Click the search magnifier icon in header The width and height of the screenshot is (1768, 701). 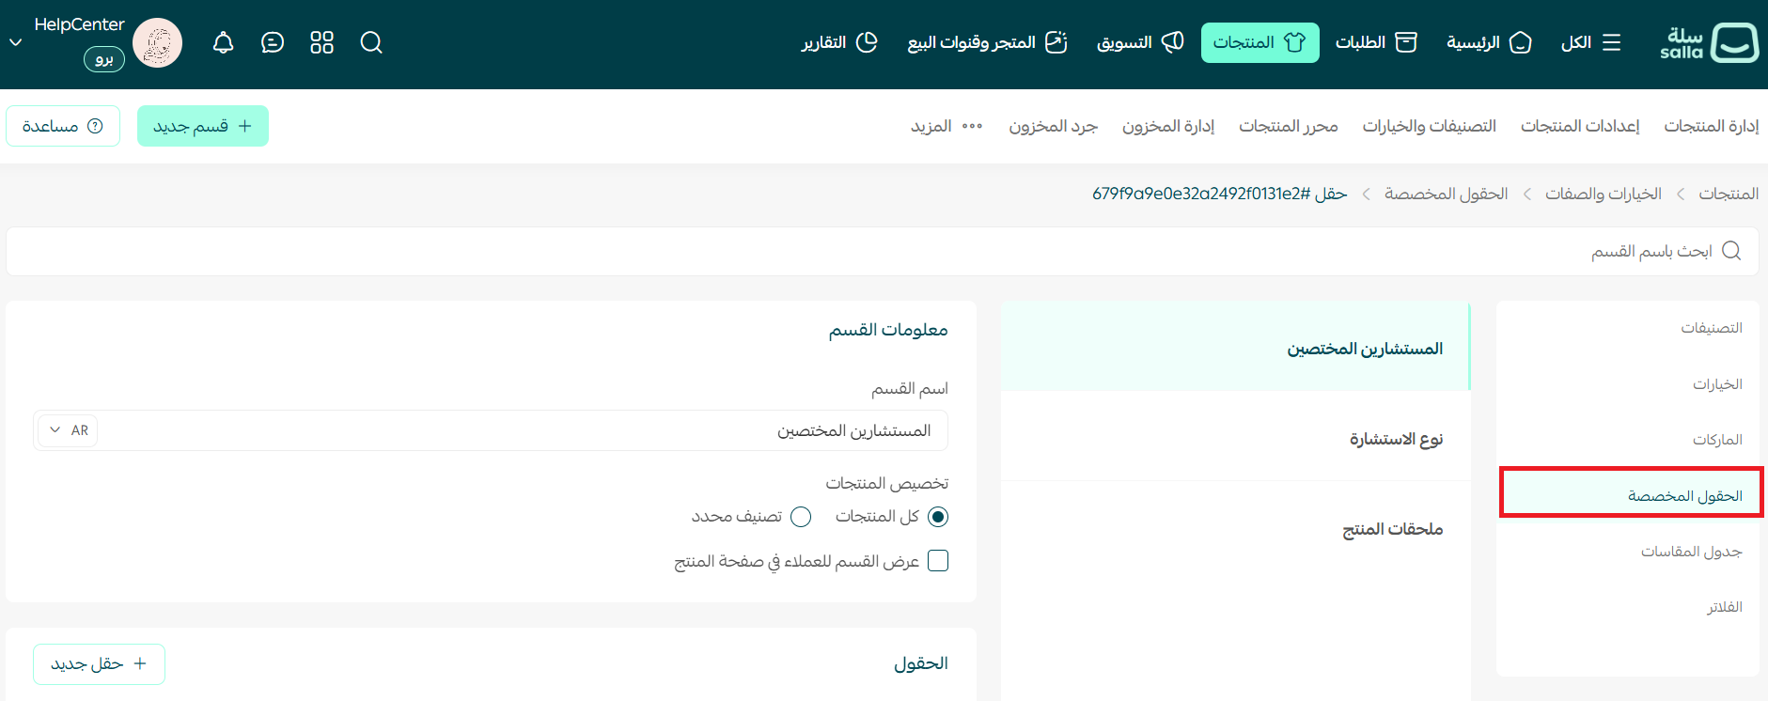pyautogui.click(x=371, y=42)
